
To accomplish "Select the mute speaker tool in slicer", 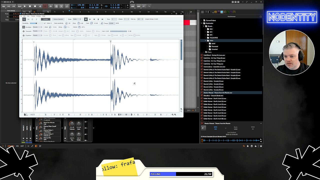I will tap(28, 19).
